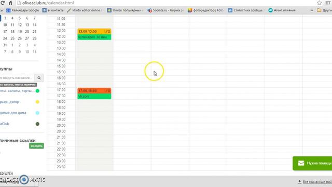Open the интерьер, декор group link

9,102
